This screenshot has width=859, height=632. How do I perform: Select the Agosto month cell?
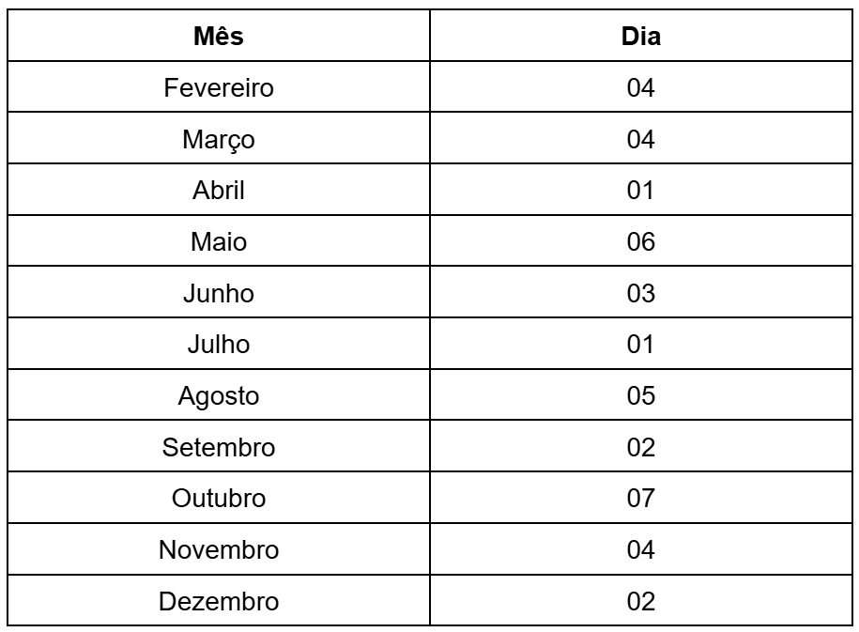[x=219, y=396]
